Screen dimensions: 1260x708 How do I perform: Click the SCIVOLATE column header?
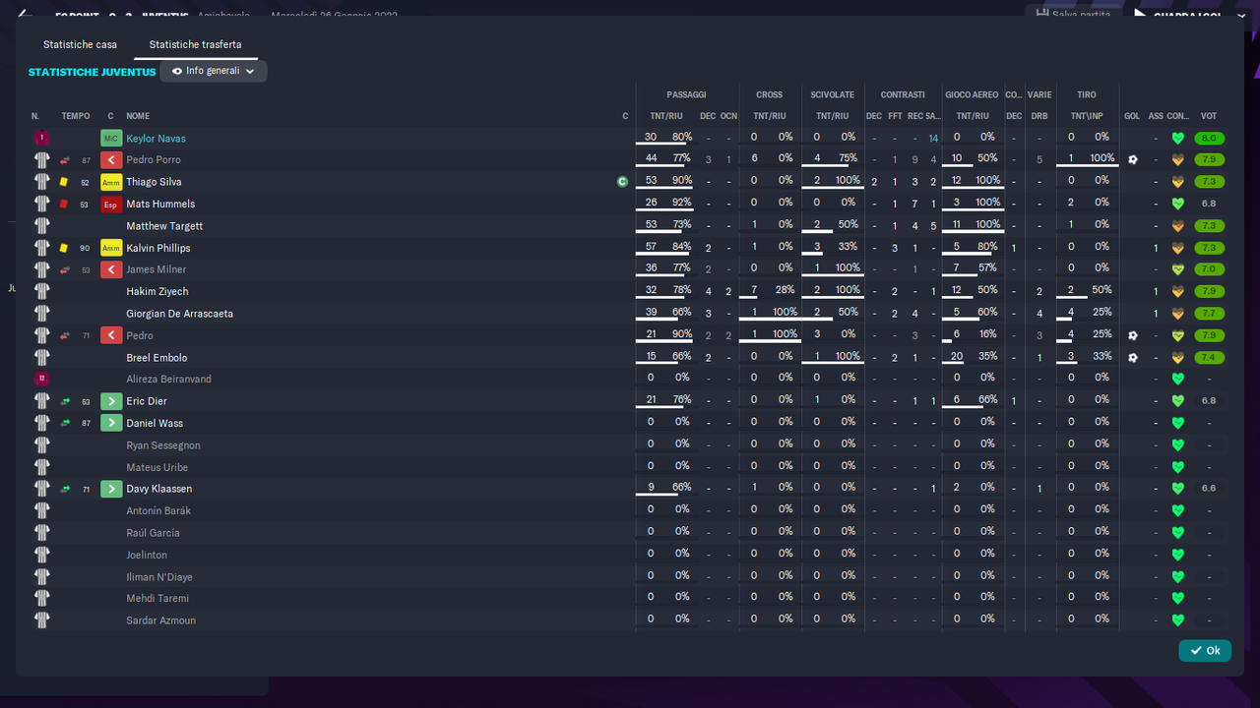pos(833,94)
